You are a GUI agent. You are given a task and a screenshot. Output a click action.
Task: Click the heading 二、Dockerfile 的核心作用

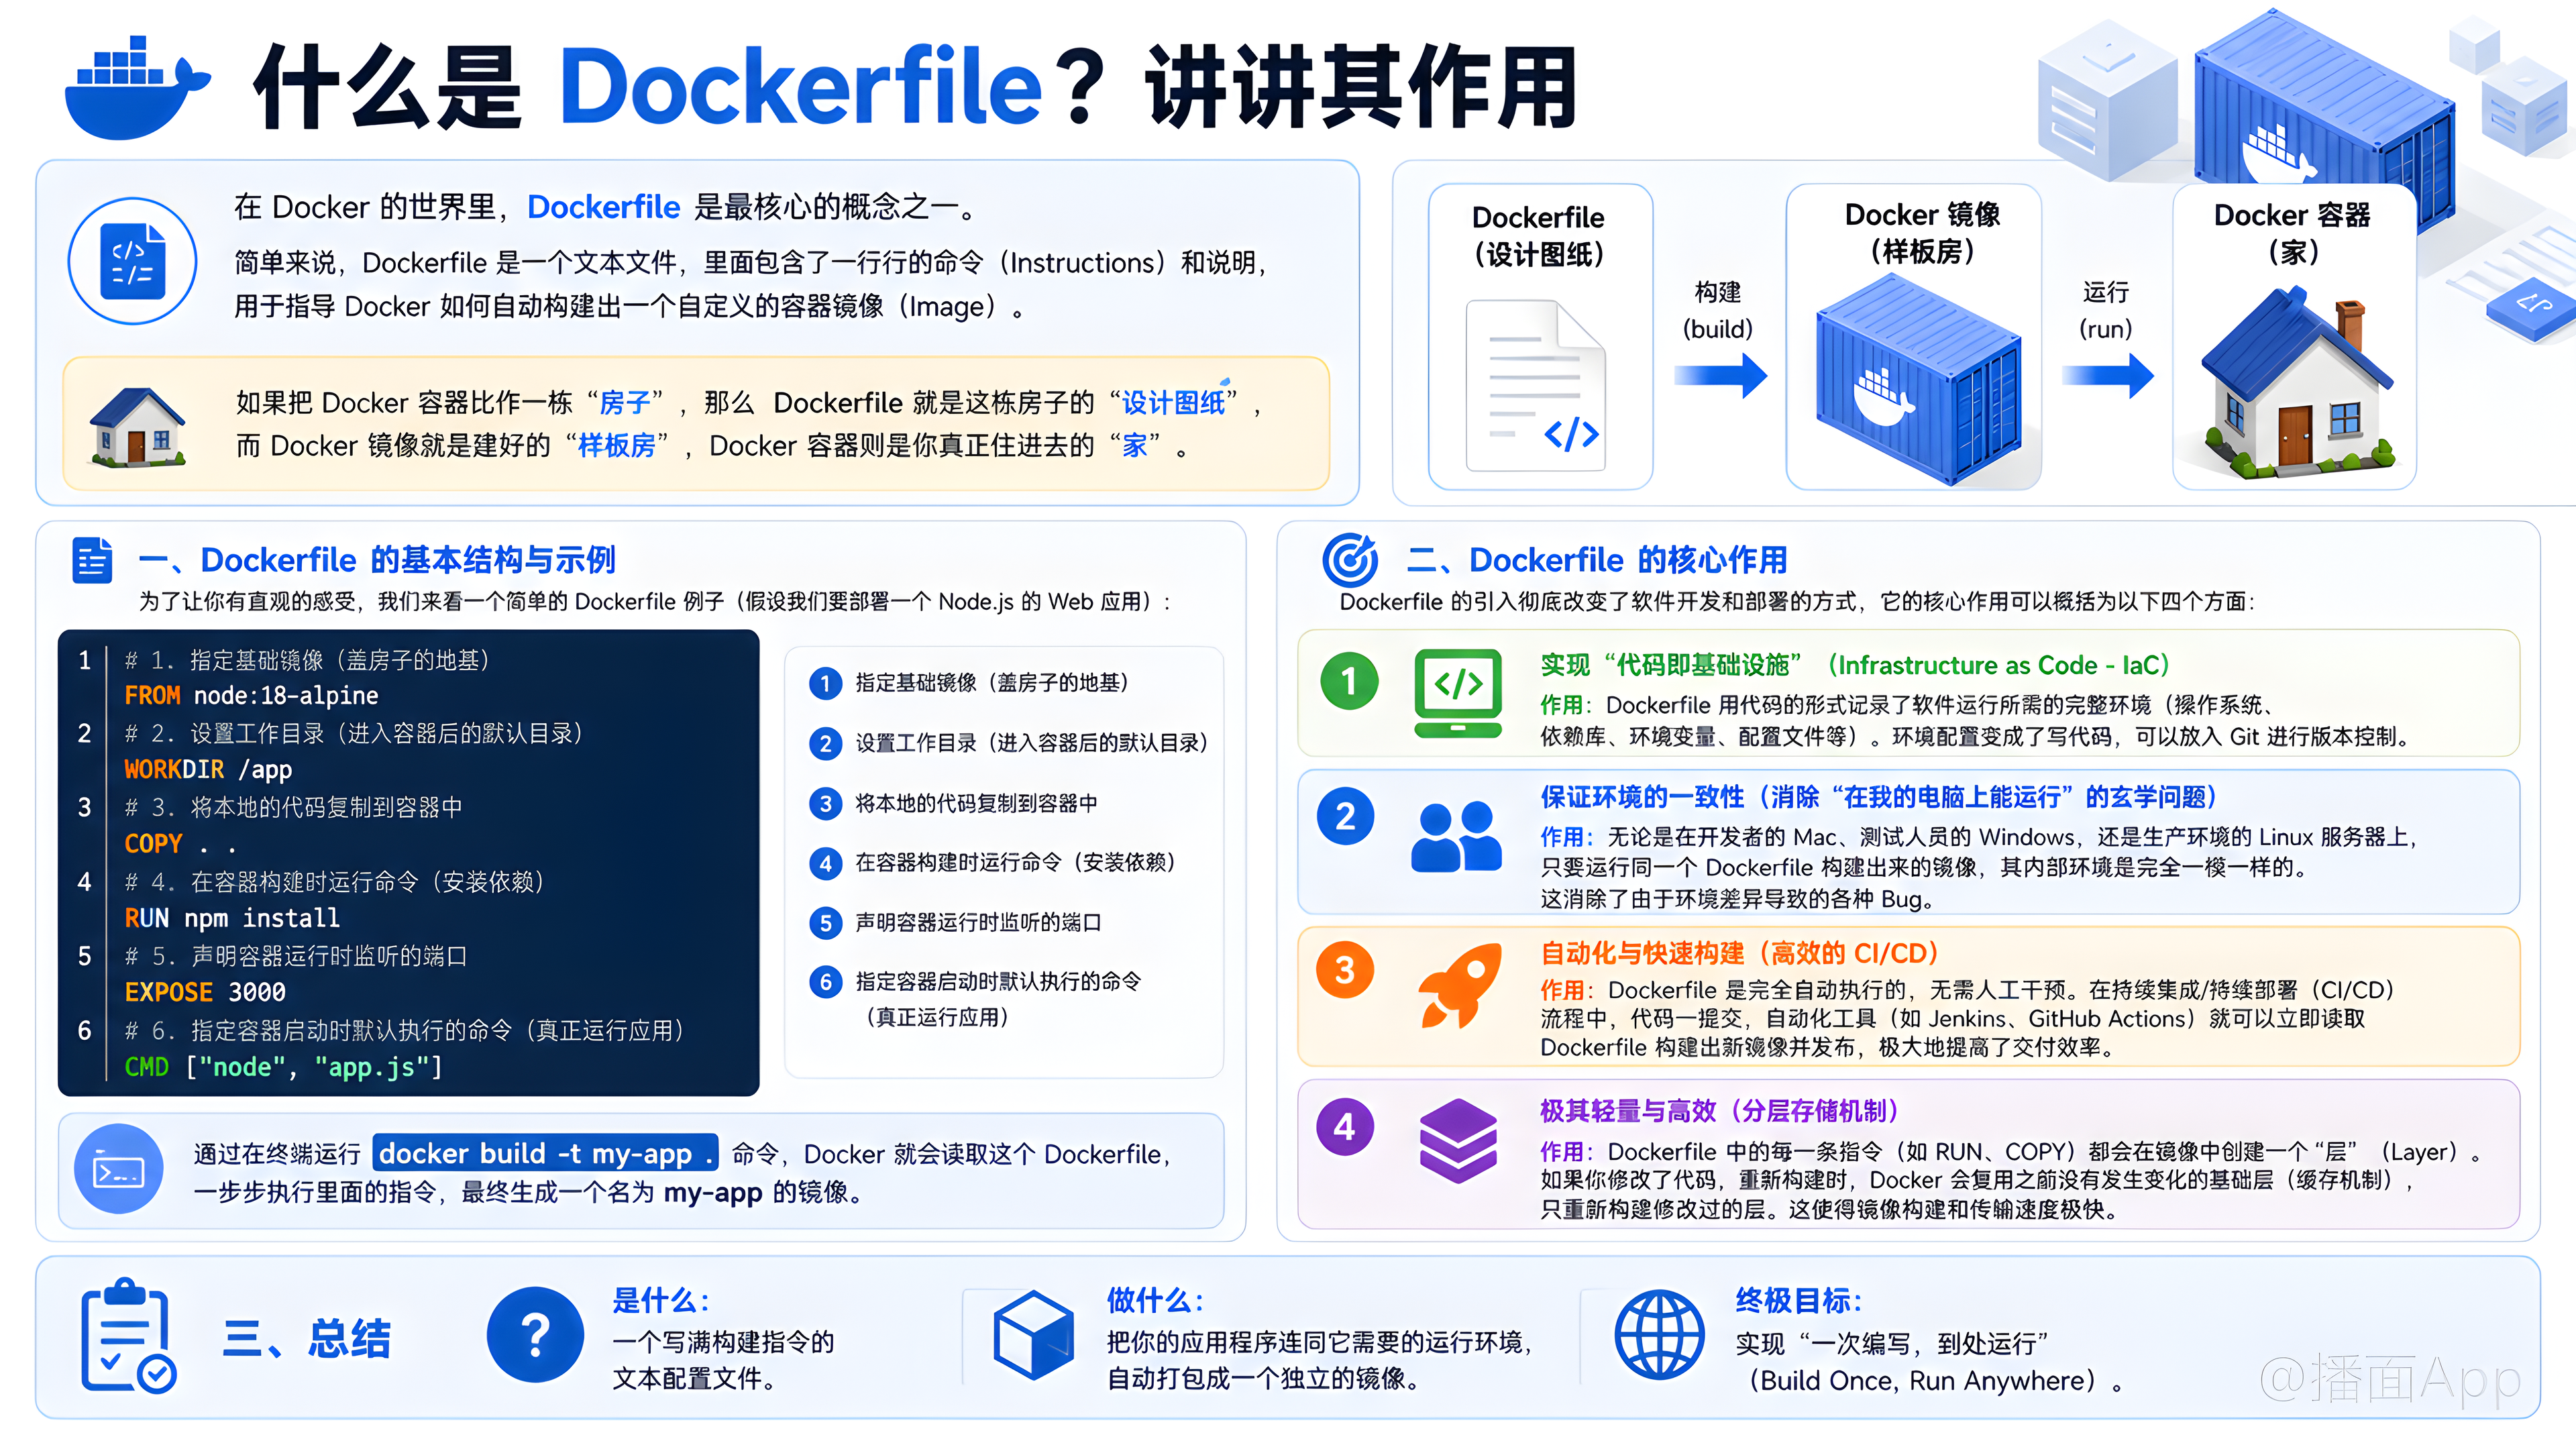click(x=1597, y=561)
